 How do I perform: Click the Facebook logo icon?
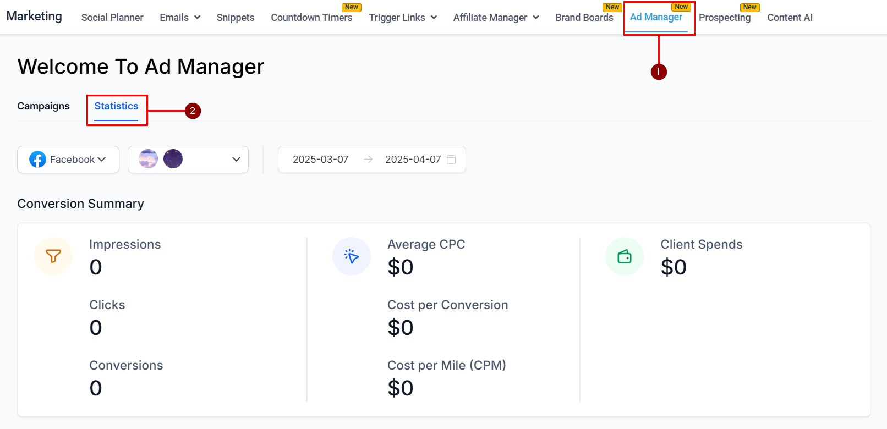tap(37, 159)
